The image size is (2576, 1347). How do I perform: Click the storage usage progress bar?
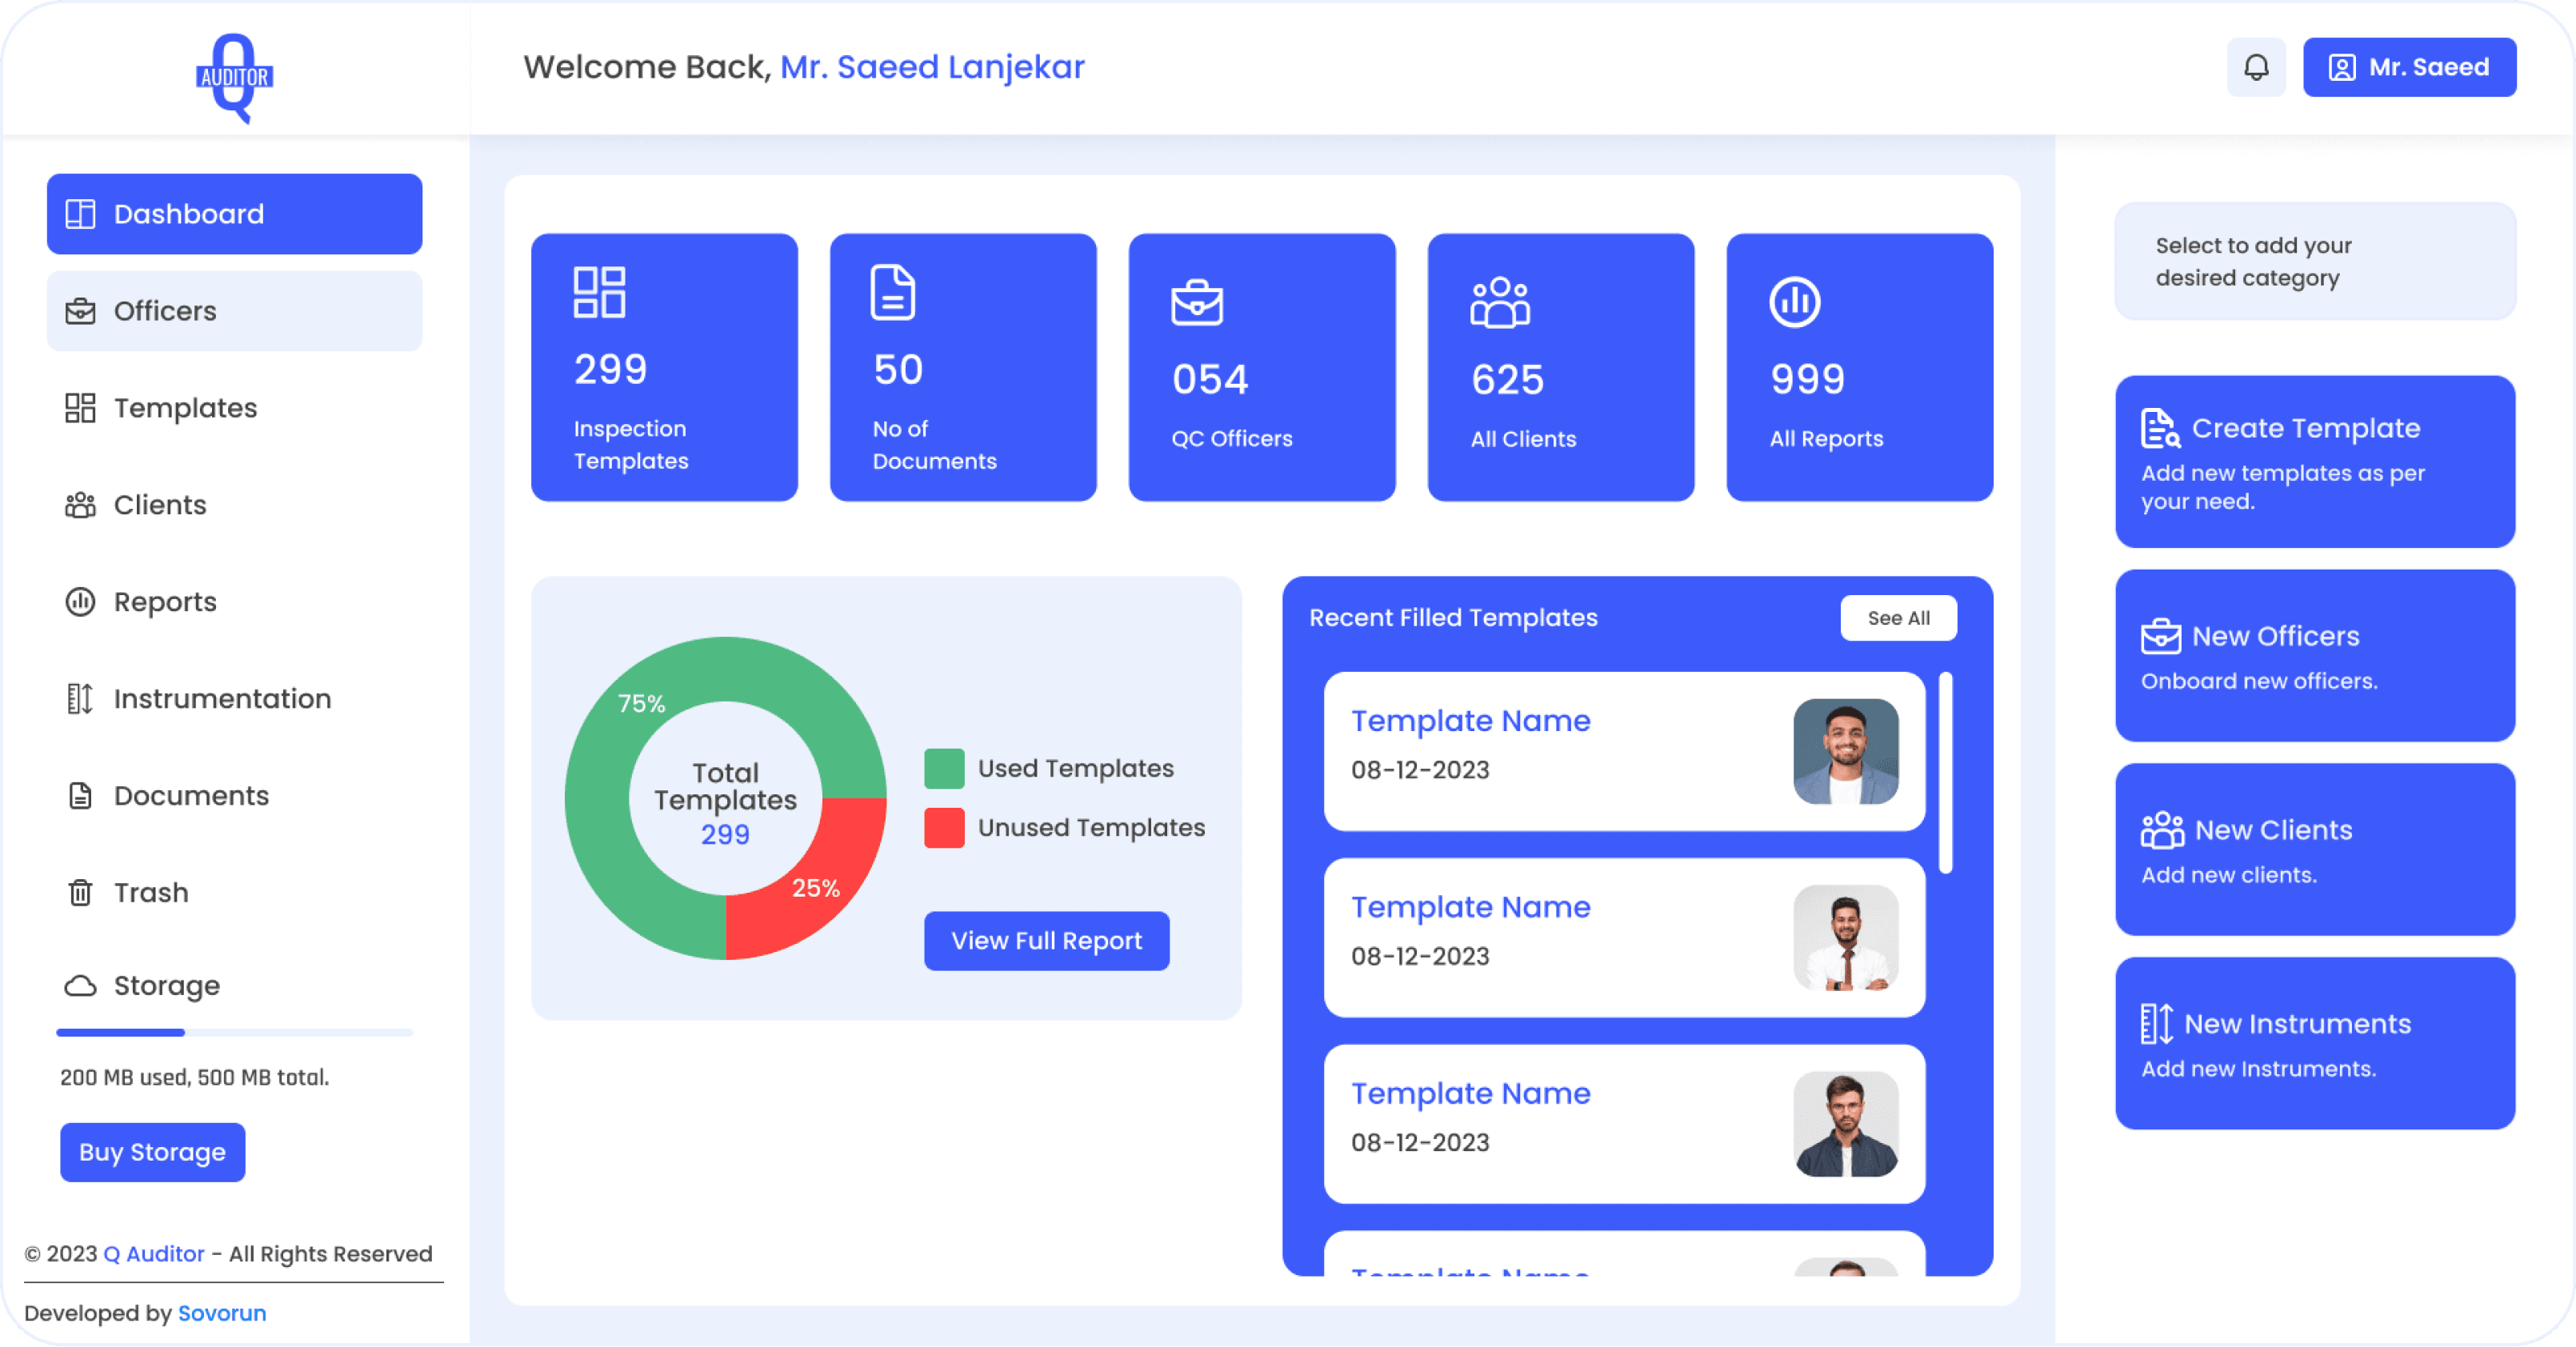[234, 1032]
